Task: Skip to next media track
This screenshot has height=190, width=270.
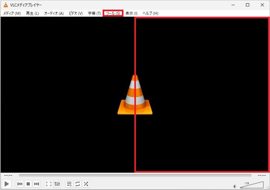Action: [37, 184]
